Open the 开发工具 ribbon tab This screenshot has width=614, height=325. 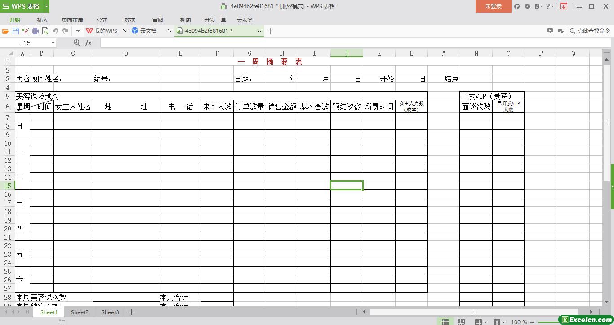coord(215,20)
